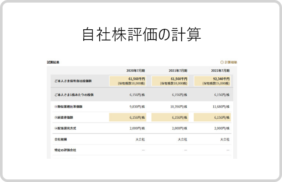Select the 2021年7月期 column header
282x182 pixels.
(178, 71)
